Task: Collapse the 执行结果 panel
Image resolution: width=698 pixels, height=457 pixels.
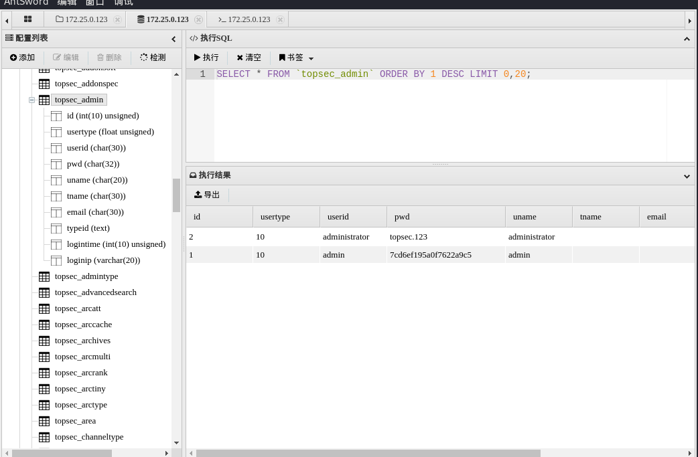Action: coord(687,176)
